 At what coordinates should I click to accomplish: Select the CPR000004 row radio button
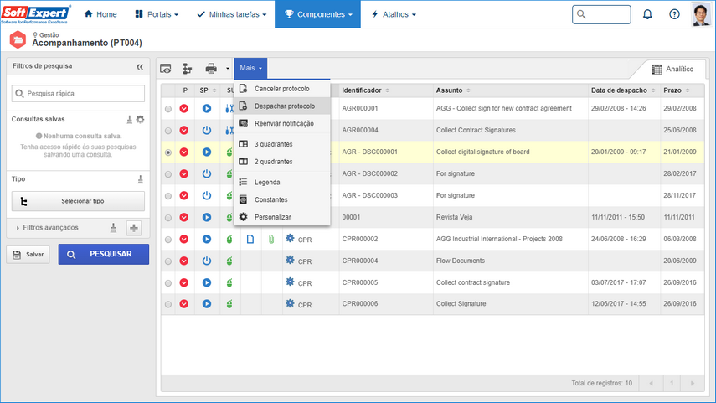[168, 261]
